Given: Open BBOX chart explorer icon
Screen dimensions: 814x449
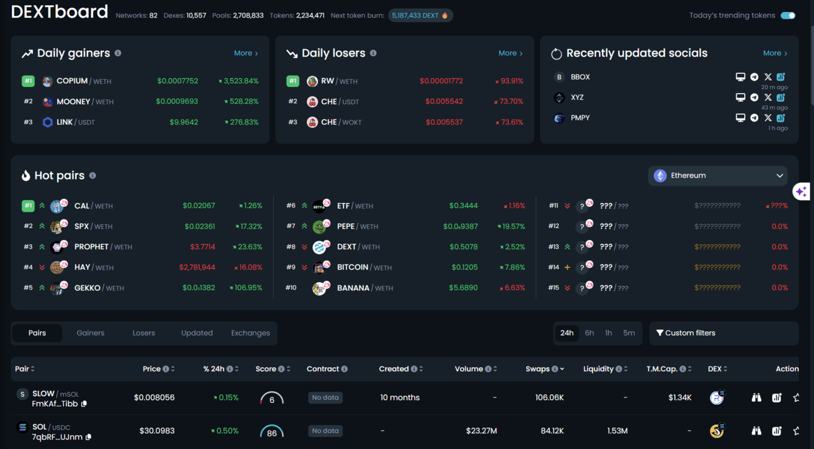Looking at the screenshot, I should coord(781,77).
